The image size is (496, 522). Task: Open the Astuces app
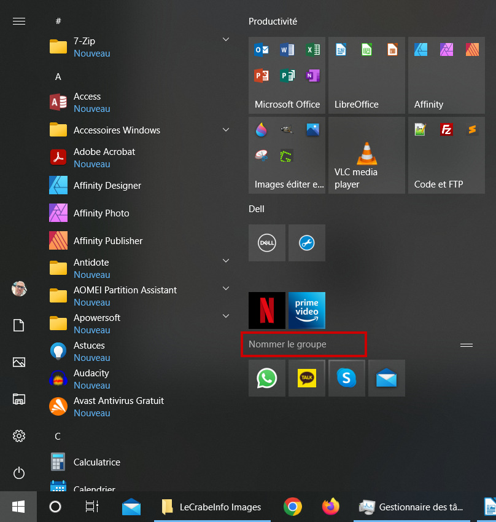pyautogui.click(x=139, y=351)
